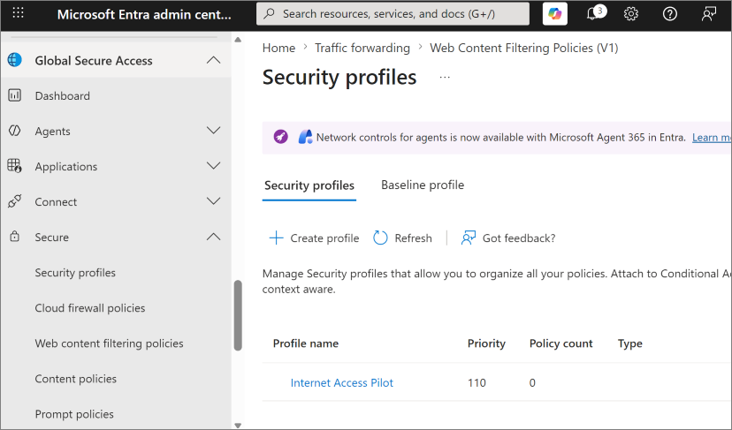This screenshot has width=732, height=430.
Task: Sort by Profile name column header
Action: pos(306,343)
